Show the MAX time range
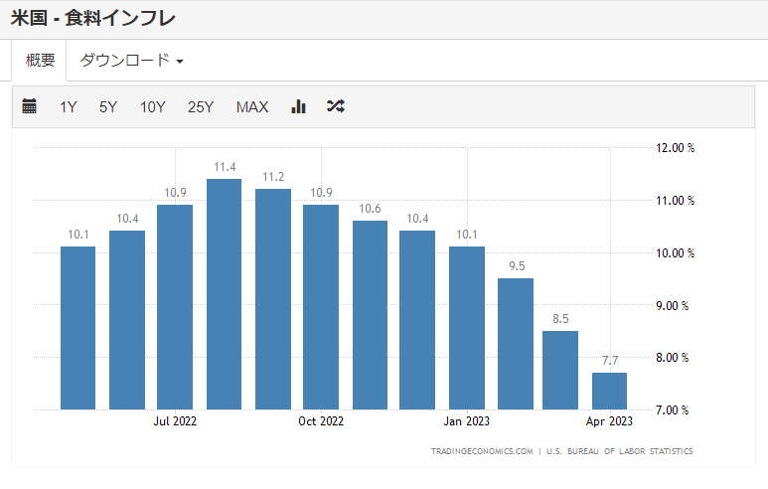Screen dimensions: 768x489 [252, 107]
